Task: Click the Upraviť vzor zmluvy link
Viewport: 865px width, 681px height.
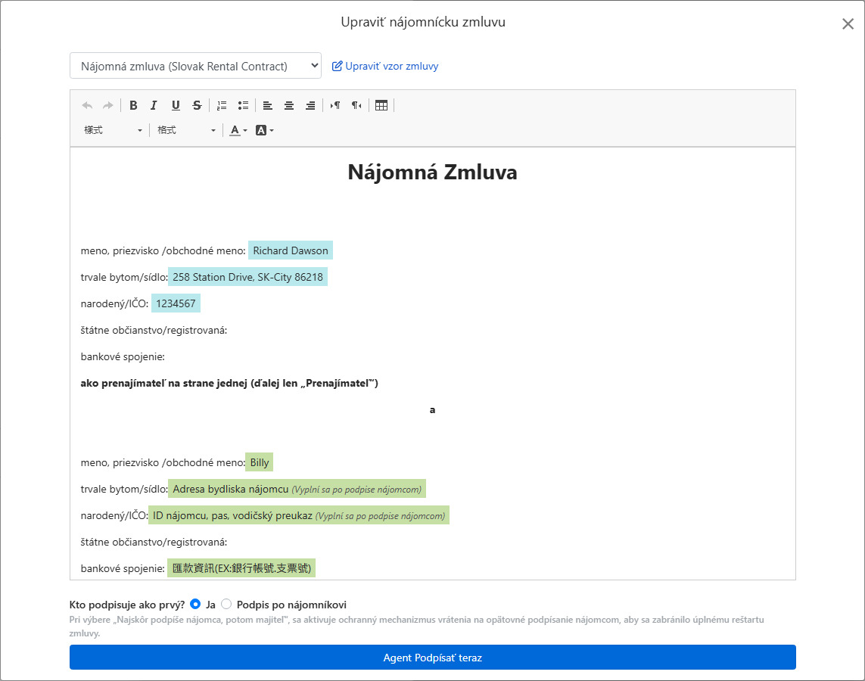Action: [x=385, y=66]
